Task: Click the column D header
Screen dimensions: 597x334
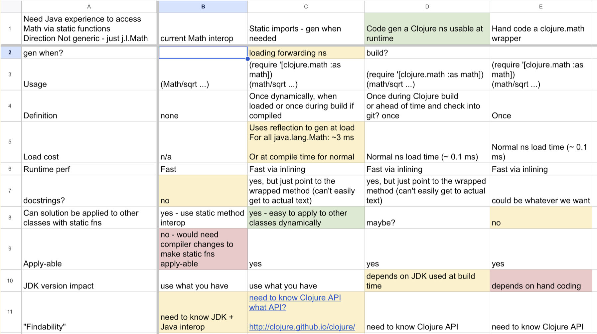Action: click(x=427, y=7)
